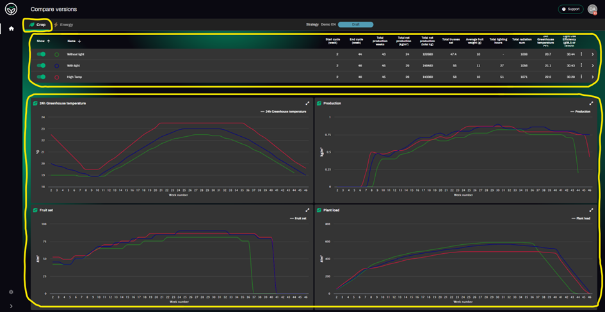Toggle the Production legend entry

[580, 112]
